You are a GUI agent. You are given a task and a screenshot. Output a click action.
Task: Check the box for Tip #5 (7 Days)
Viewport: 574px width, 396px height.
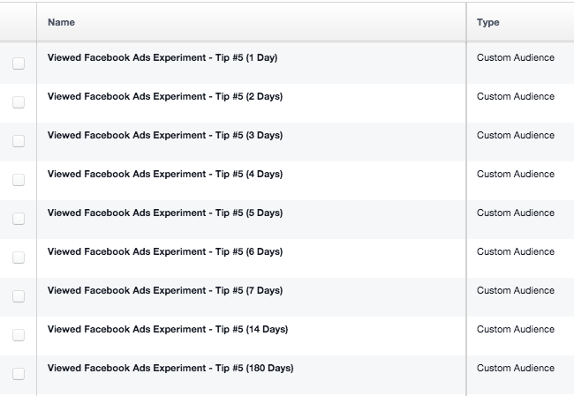(x=19, y=295)
